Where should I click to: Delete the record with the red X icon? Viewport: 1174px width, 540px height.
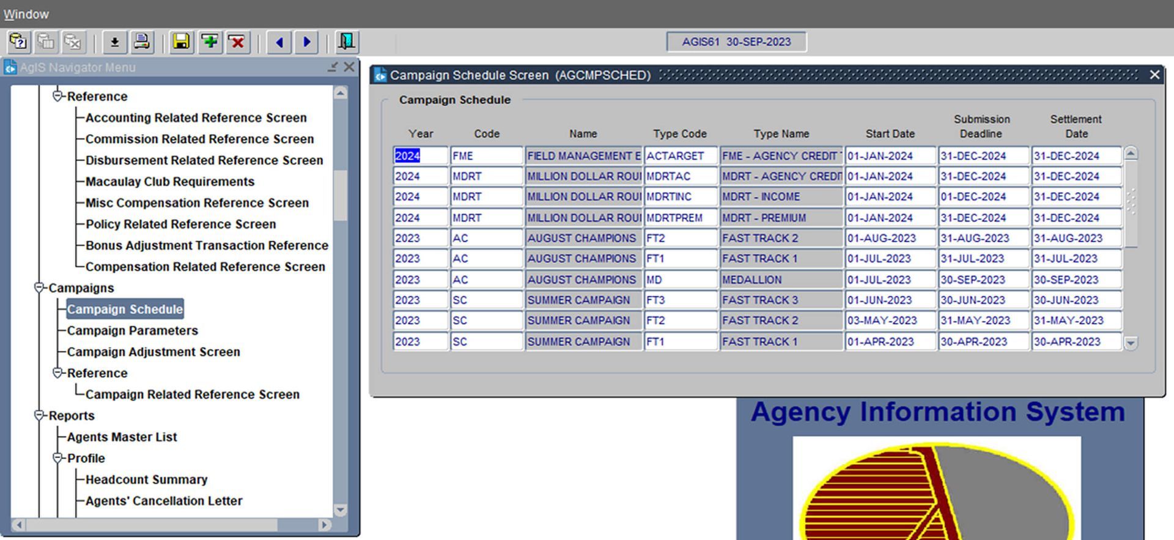238,42
